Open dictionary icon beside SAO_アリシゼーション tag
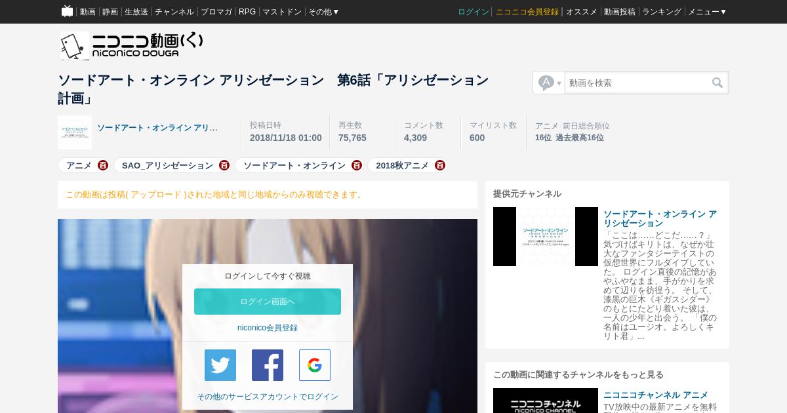 point(224,165)
